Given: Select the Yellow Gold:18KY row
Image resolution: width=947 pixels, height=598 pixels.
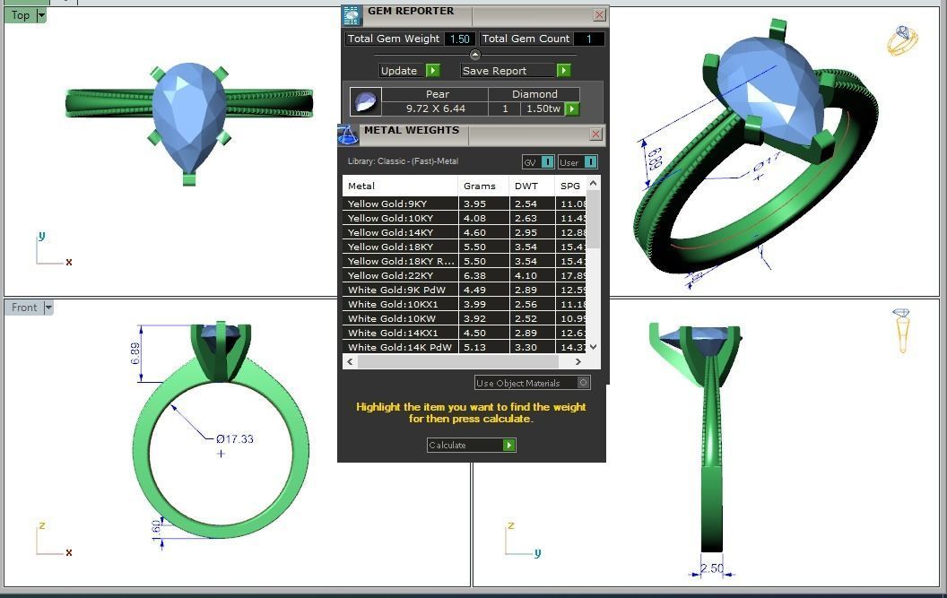Looking at the screenshot, I should point(464,247).
